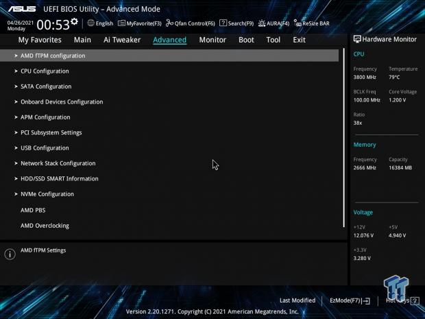
Task: Click the 04/26/2021 date display
Action: point(21,23)
